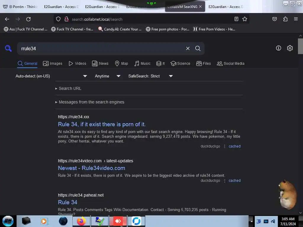Select the General search category
The image size is (303, 227).
(27, 64)
